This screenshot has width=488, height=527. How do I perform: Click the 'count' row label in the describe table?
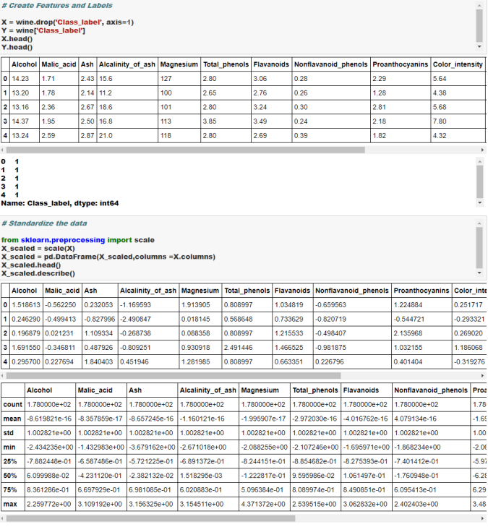pos(12,404)
